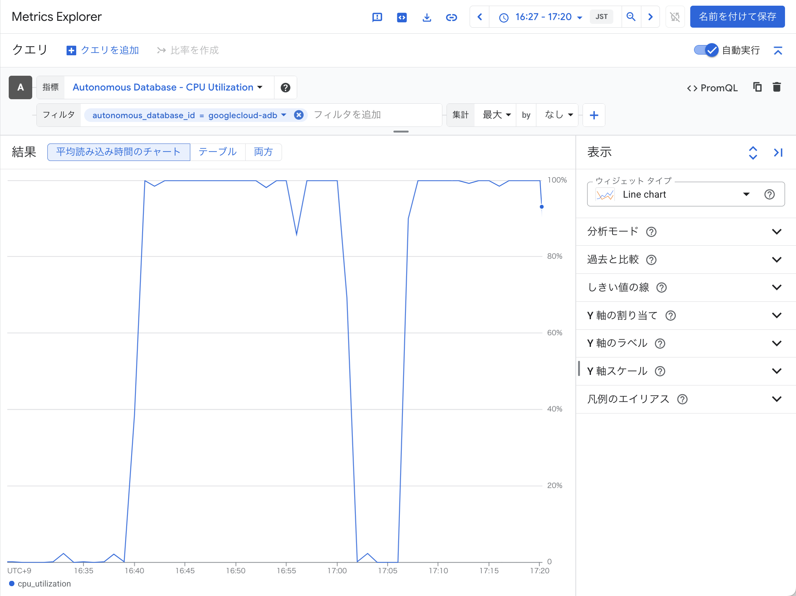
Task: Step back to the previous time window
Action: pos(479,17)
